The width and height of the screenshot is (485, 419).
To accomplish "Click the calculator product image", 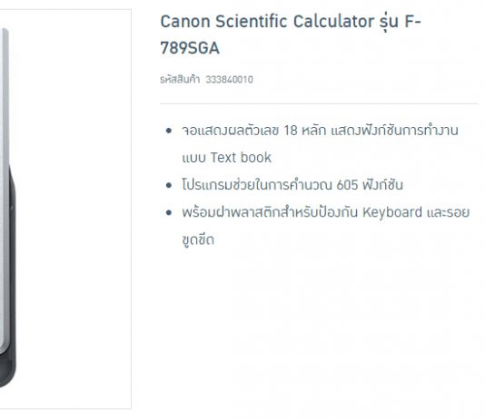I will pyautogui.click(x=65, y=209).
